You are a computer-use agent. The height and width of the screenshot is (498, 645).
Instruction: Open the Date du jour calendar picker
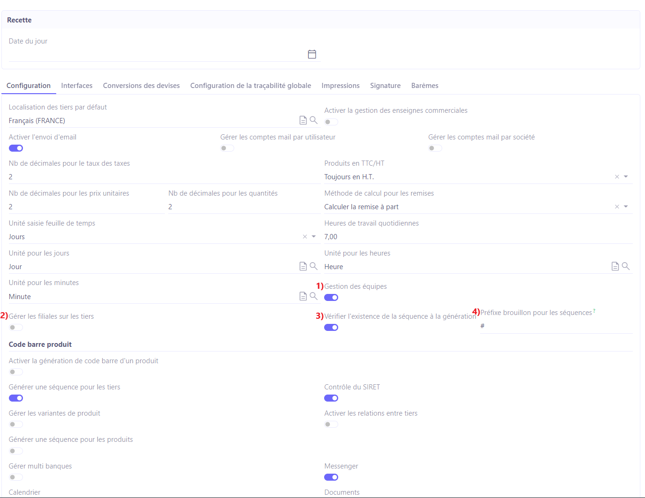point(312,54)
